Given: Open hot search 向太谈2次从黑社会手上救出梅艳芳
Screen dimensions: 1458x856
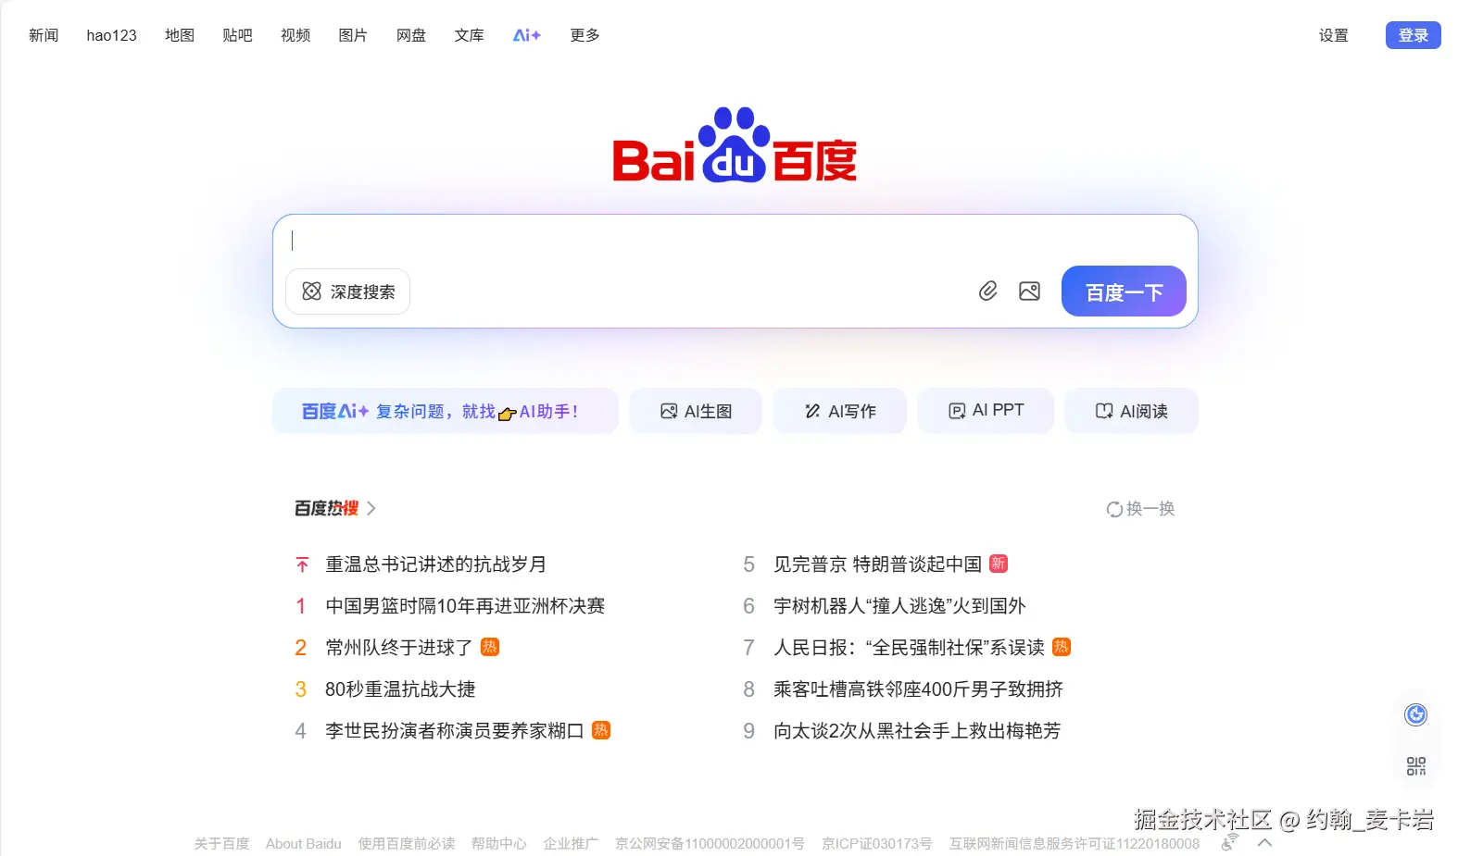Looking at the screenshot, I should (917, 730).
